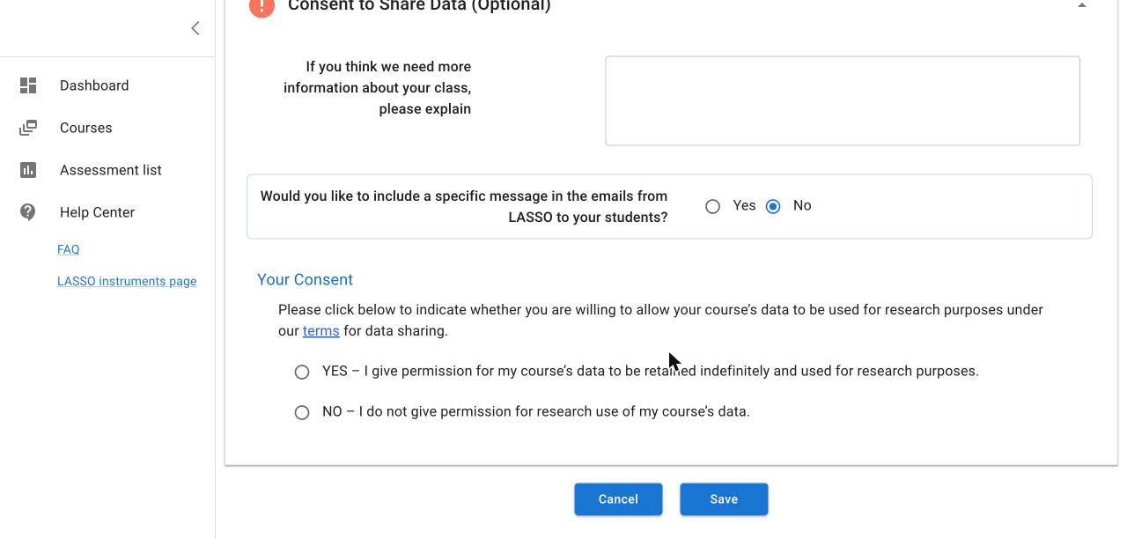This screenshot has height=539, width=1127.
Task: Select Yes for including a specific email message
Action: click(712, 206)
